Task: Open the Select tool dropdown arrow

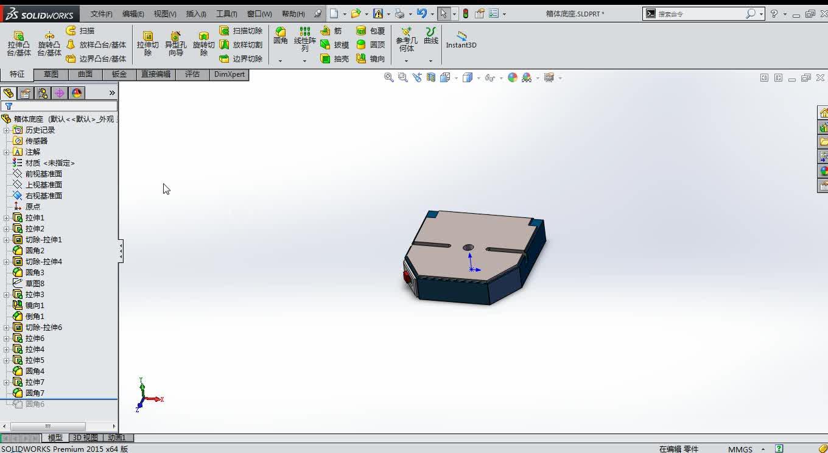Action: point(454,13)
